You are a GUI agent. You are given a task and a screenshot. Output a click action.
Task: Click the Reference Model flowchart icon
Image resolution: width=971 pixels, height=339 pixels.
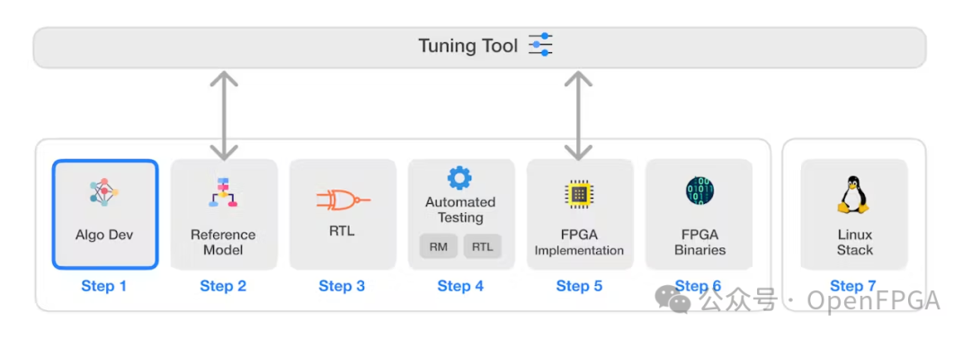(x=223, y=192)
